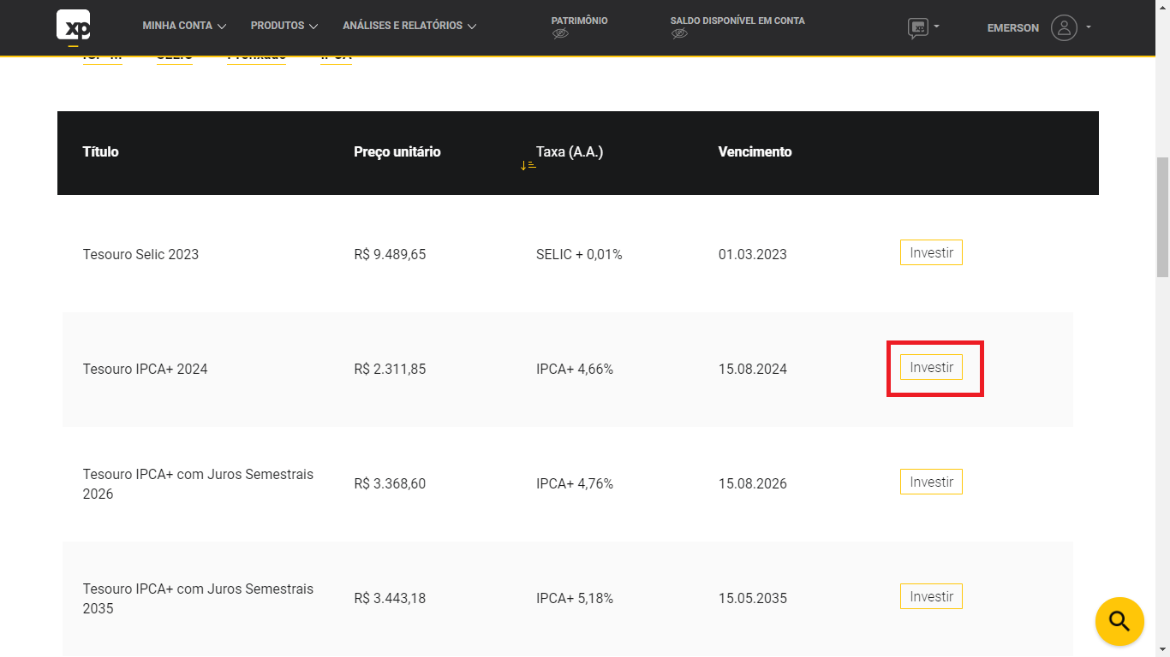The width and height of the screenshot is (1170, 657).
Task: Expand the dropdown arrow beside user avatar
Action: 1089,27
